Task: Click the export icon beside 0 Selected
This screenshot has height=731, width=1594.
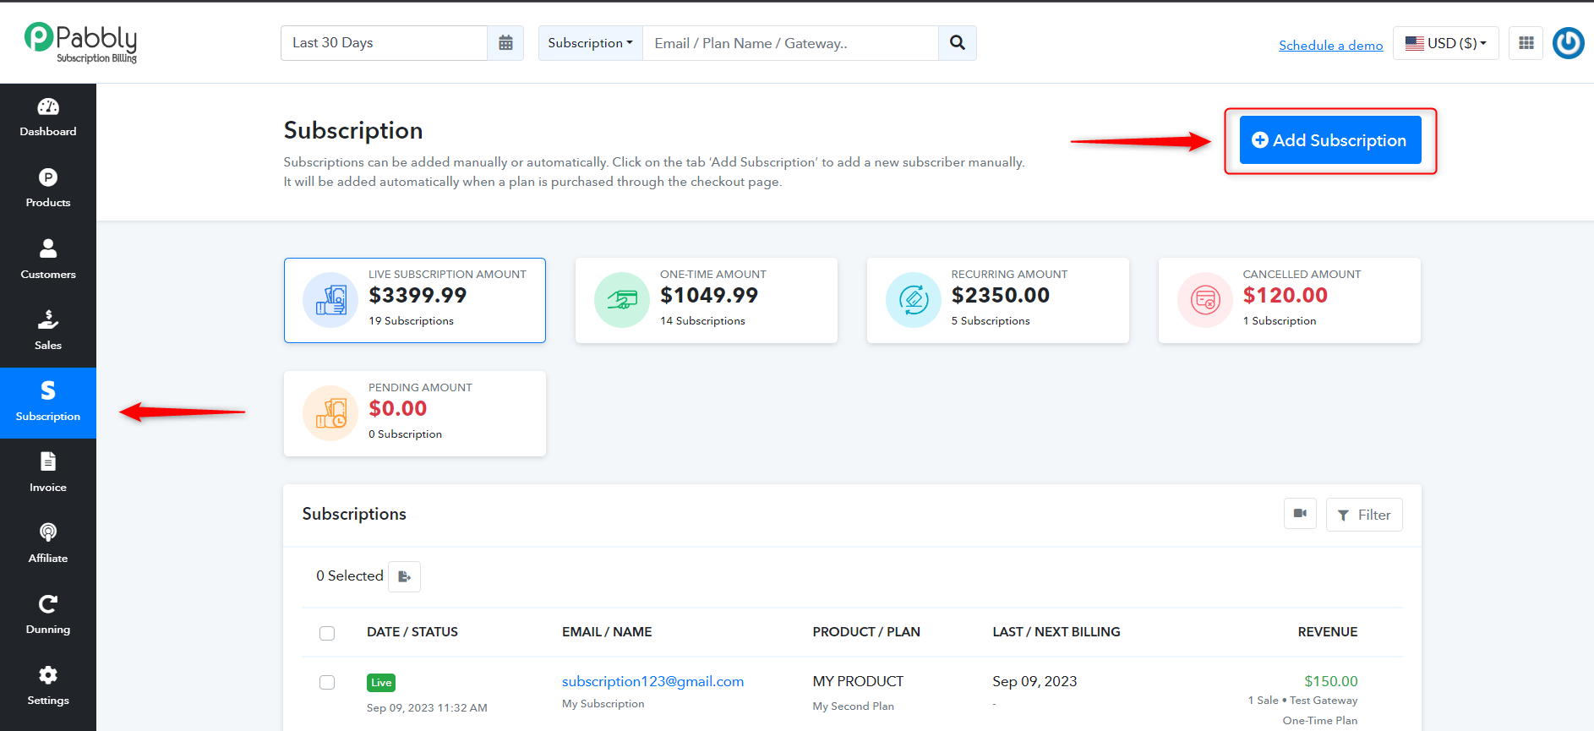Action: pos(404,576)
